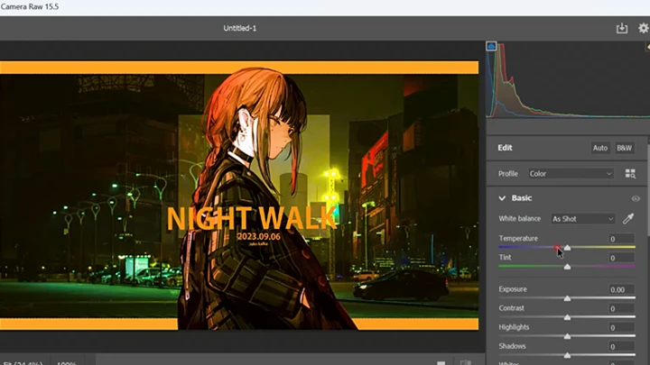650x365 pixels.
Task: Click the Tint value field
Action: point(621,258)
